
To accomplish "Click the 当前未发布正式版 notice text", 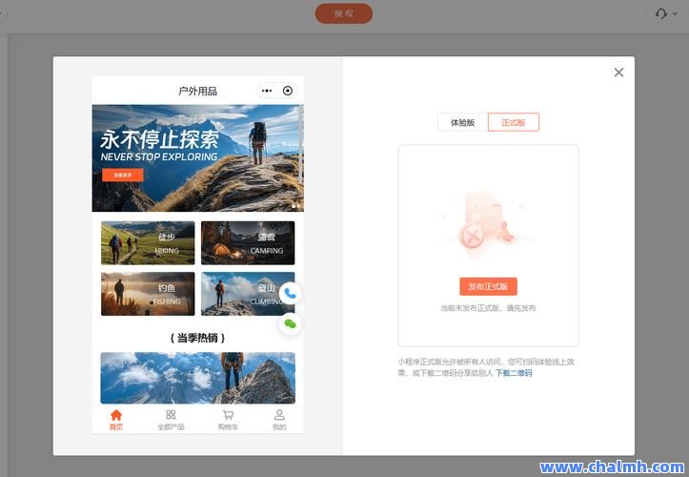I will (488, 308).
